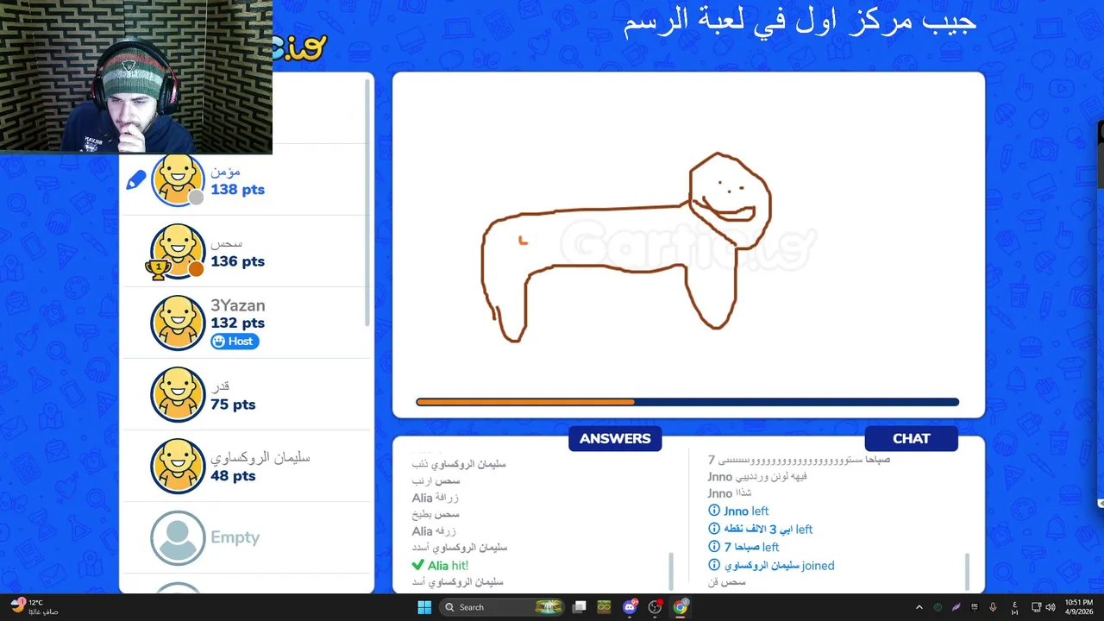Click info icon beside 7 صباحا left
The height and width of the screenshot is (621, 1104).
click(714, 547)
